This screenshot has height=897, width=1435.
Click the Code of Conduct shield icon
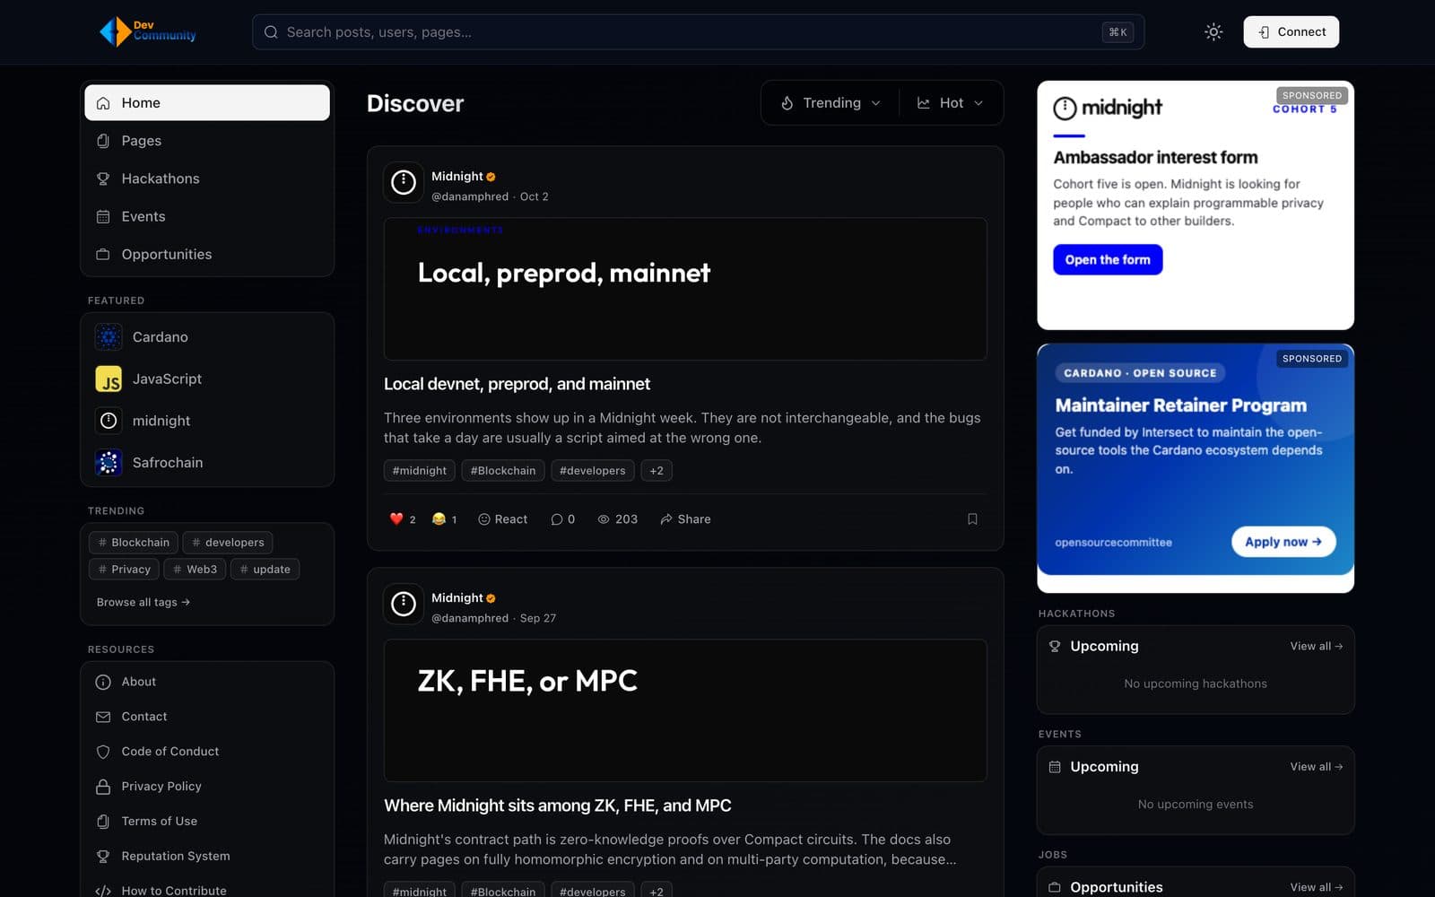click(x=103, y=752)
